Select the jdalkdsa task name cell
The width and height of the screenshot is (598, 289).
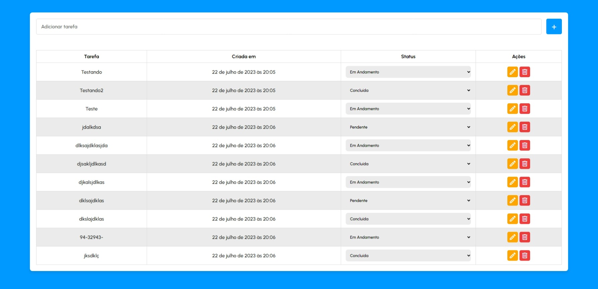pos(91,127)
